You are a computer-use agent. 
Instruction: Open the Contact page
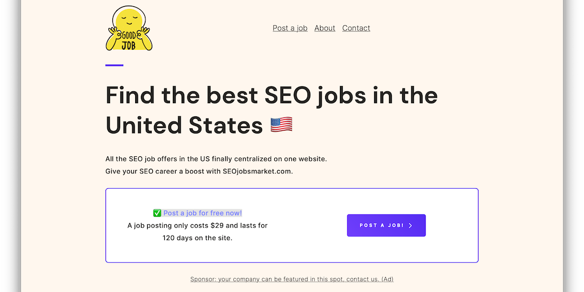click(x=356, y=28)
